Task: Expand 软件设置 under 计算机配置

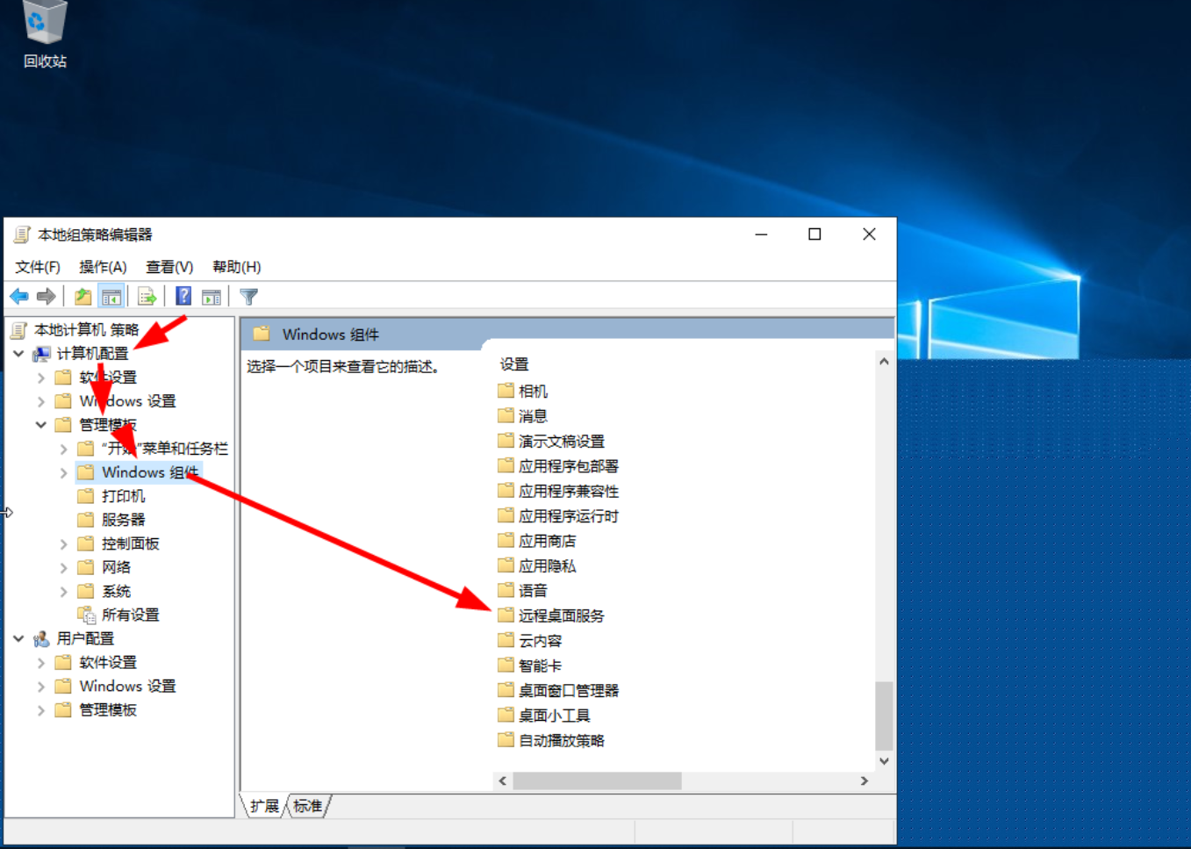Action: pyautogui.click(x=41, y=378)
